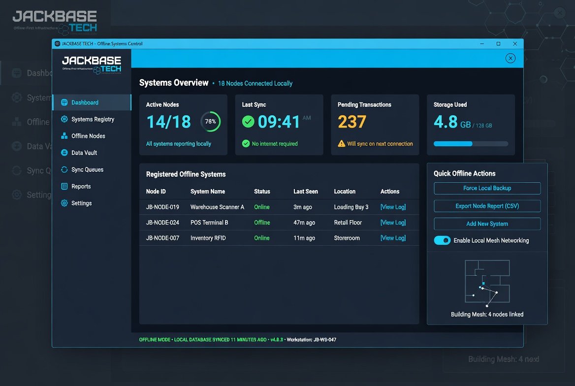Open the Dashboard sidebar icon
The image size is (575, 386).
(x=64, y=102)
